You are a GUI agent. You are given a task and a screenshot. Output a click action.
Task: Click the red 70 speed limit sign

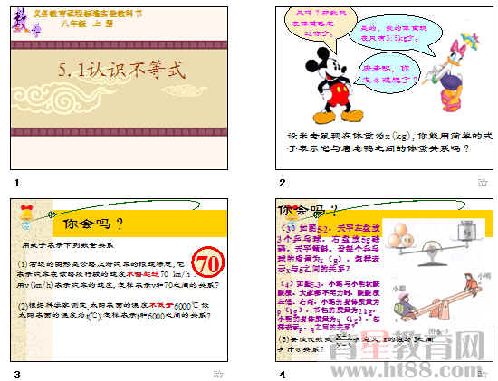click(x=208, y=262)
